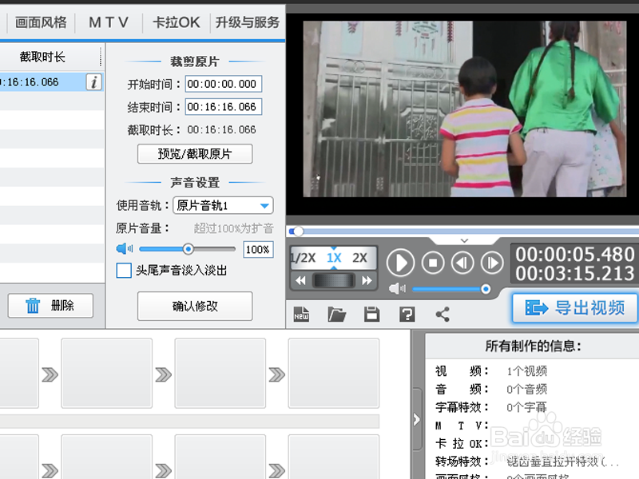Mute player with speaker icon
Viewport: 639px width, 479px height.
pyautogui.click(x=397, y=289)
